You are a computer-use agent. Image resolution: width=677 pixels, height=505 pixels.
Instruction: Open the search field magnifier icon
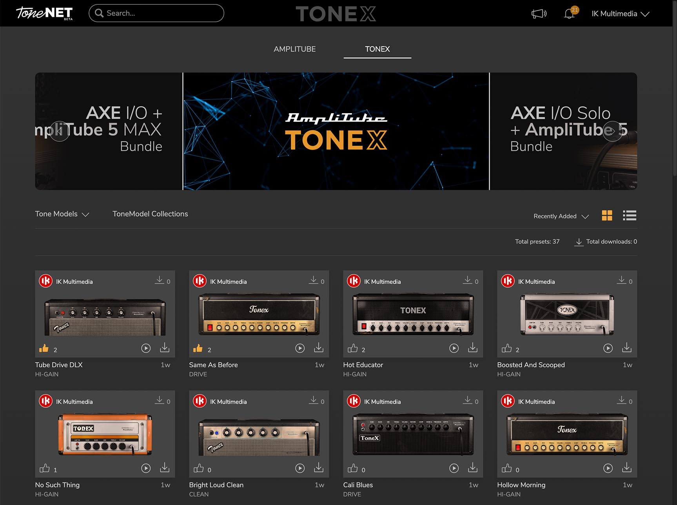(x=99, y=13)
